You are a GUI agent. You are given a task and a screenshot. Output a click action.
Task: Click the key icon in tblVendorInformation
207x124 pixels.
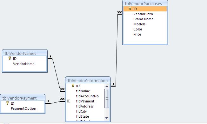tap(73, 86)
